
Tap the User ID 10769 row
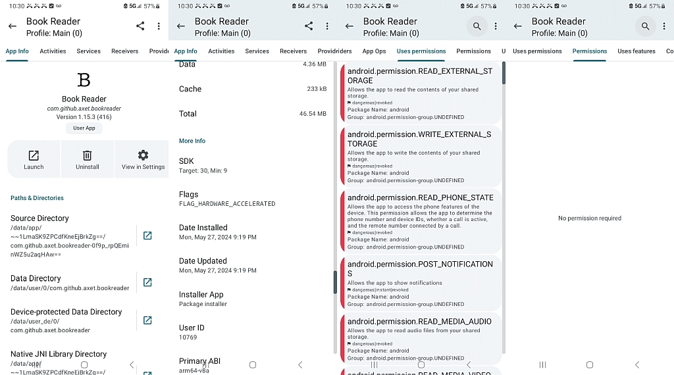click(253, 332)
